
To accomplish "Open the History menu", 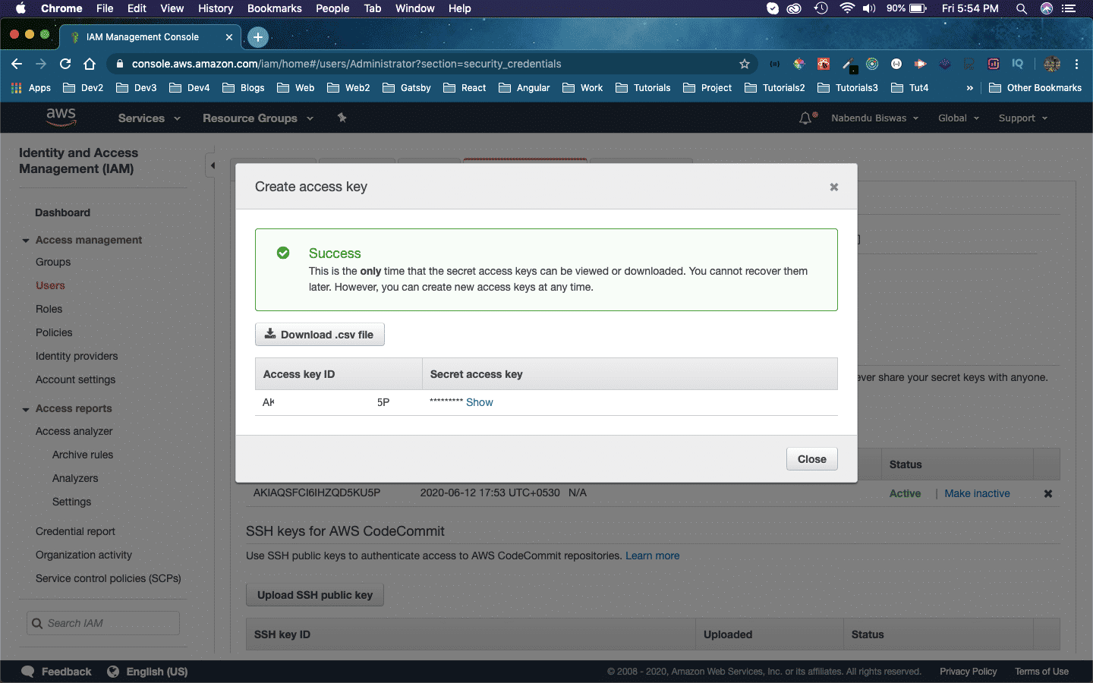I will pyautogui.click(x=216, y=8).
